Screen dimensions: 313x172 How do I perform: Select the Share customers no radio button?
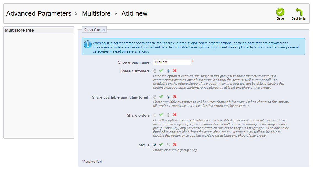[x=168, y=71]
